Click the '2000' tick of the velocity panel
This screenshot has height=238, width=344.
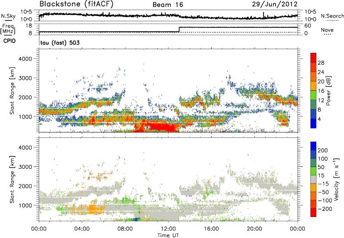(25, 186)
